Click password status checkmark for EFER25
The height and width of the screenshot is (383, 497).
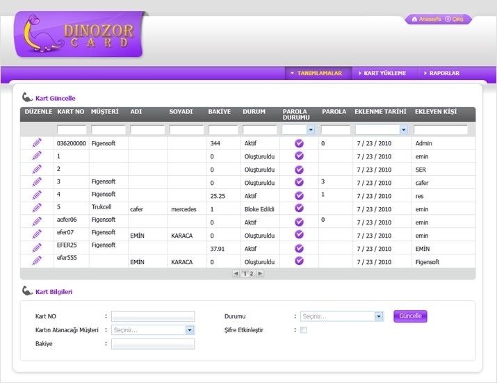click(299, 248)
